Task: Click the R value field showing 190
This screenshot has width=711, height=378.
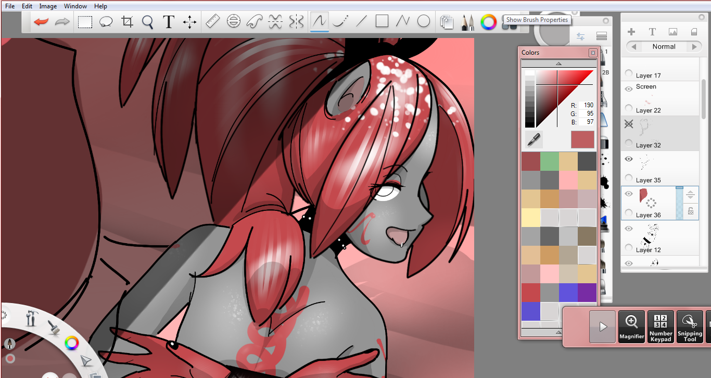Action: (x=587, y=105)
